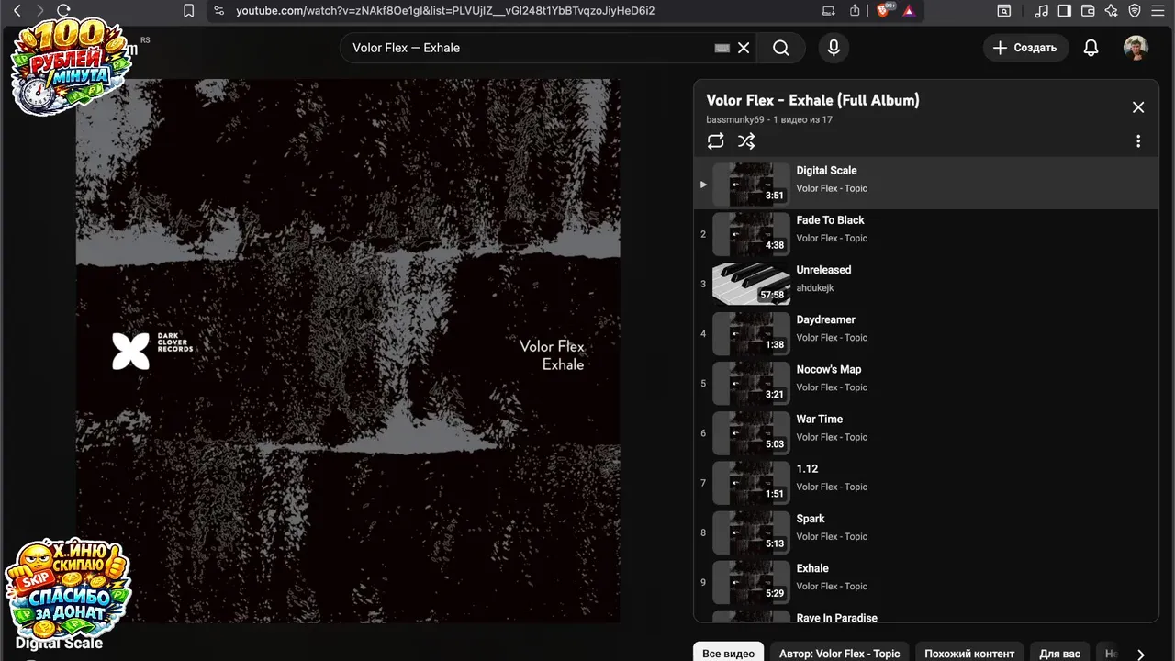The width and height of the screenshot is (1175, 661).
Task: Close the playlist panel with X
Action: (1138, 107)
